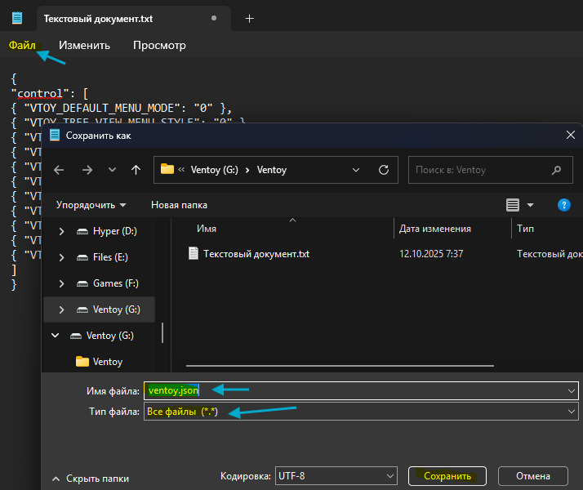Expand the Hyper (D:) drive node
This screenshot has height=490, width=583.
[x=61, y=231]
